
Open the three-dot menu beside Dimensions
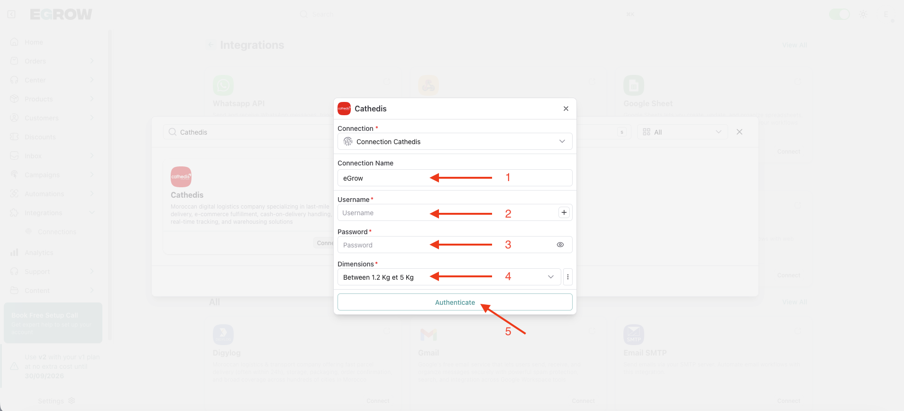[x=568, y=277]
